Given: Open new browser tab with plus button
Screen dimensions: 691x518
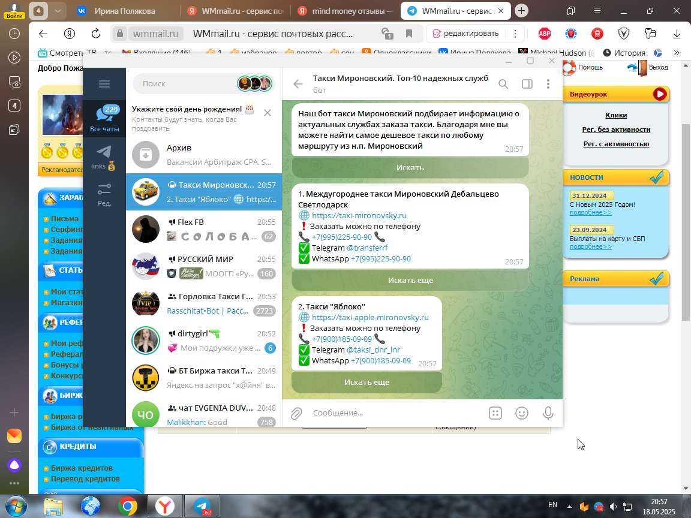Looking at the screenshot, I should pos(521,11).
